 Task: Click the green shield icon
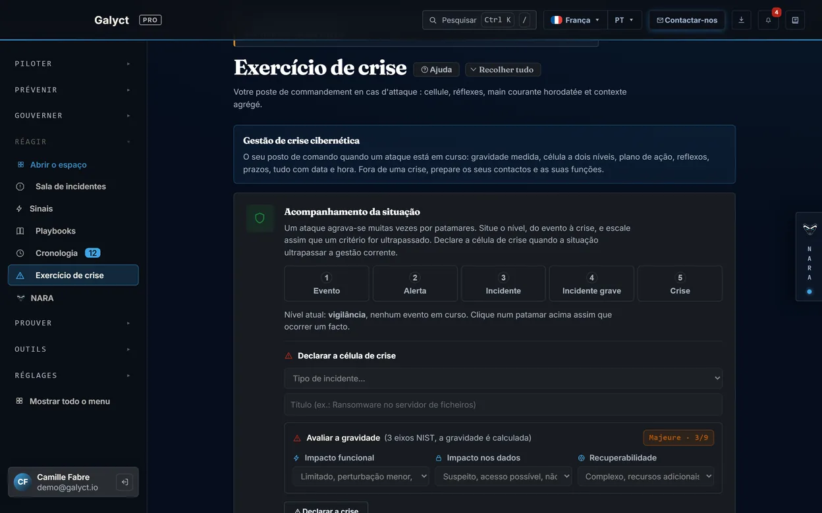pyautogui.click(x=260, y=218)
